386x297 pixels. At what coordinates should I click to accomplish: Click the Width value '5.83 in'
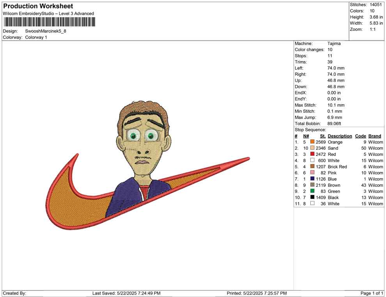pos(376,23)
